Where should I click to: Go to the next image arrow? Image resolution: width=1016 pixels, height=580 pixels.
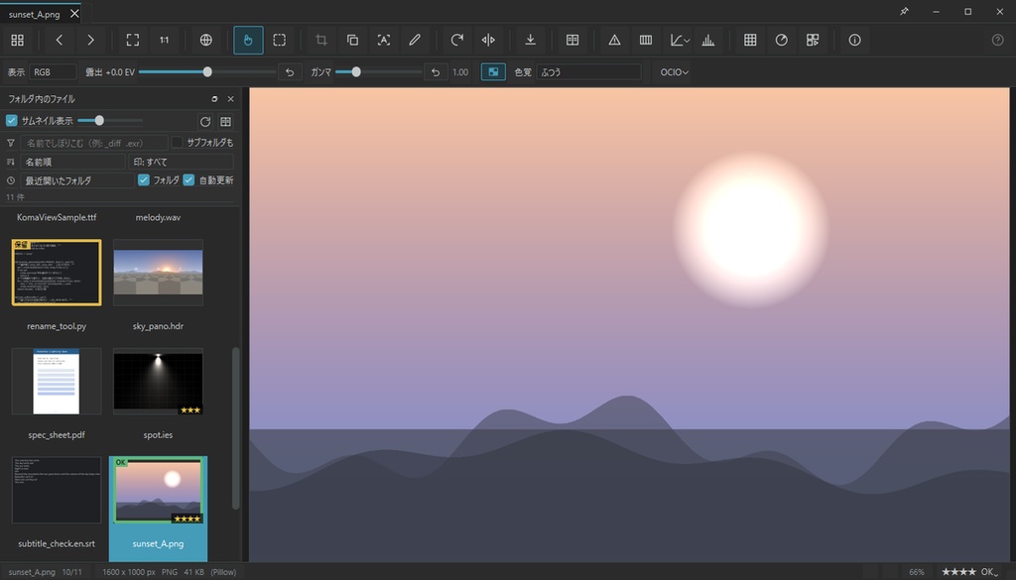90,40
